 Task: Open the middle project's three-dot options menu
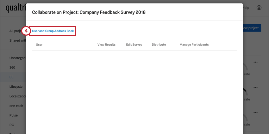pyautogui.click(x=256, y=86)
